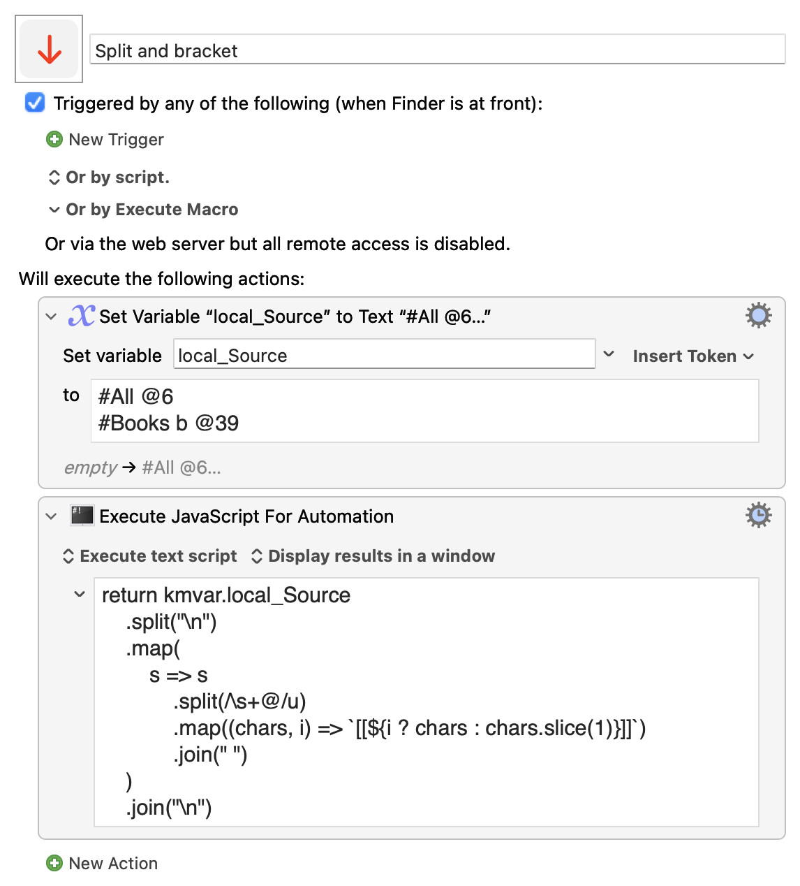Collapse the JavaScript script text area
Image resolution: width=800 pixels, height=886 pixels.
(x=80, y=595)
